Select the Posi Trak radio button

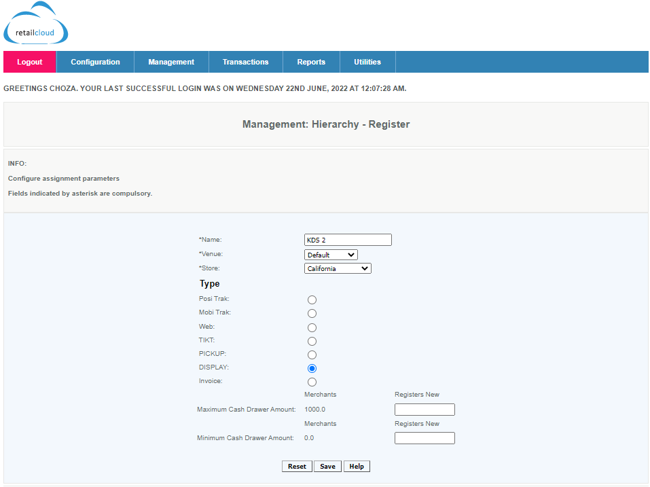click(x=312, y=300)
